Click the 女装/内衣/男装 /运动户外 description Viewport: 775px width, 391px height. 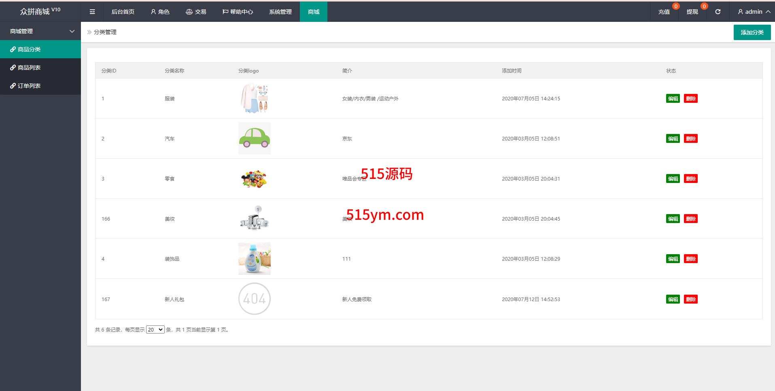click(370, 98)
